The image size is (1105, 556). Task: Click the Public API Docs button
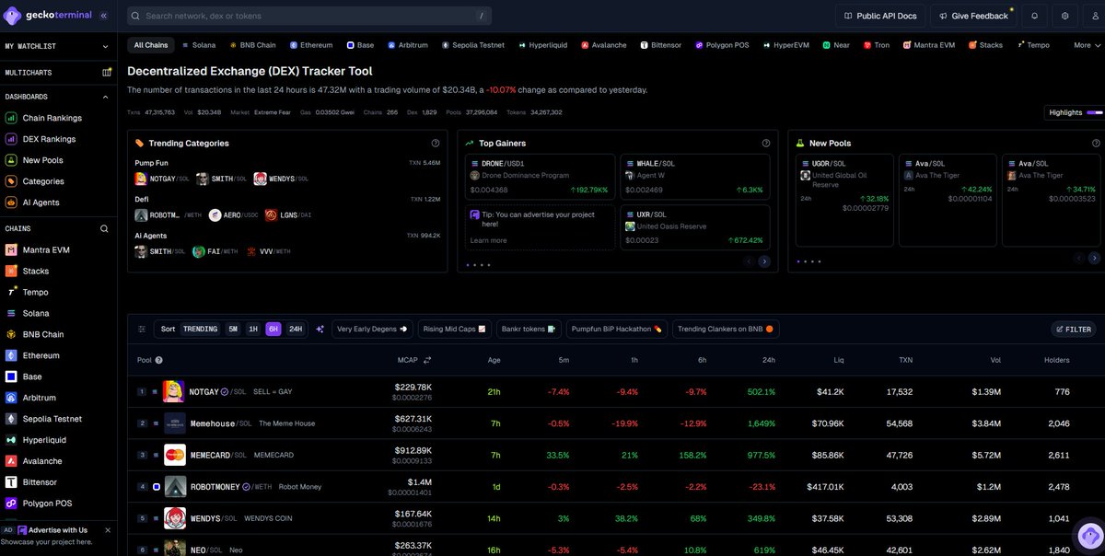pyautogui.click(x=879, y=16)
